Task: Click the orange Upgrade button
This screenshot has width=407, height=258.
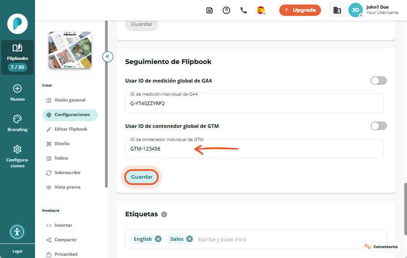Action: (300, 10)
